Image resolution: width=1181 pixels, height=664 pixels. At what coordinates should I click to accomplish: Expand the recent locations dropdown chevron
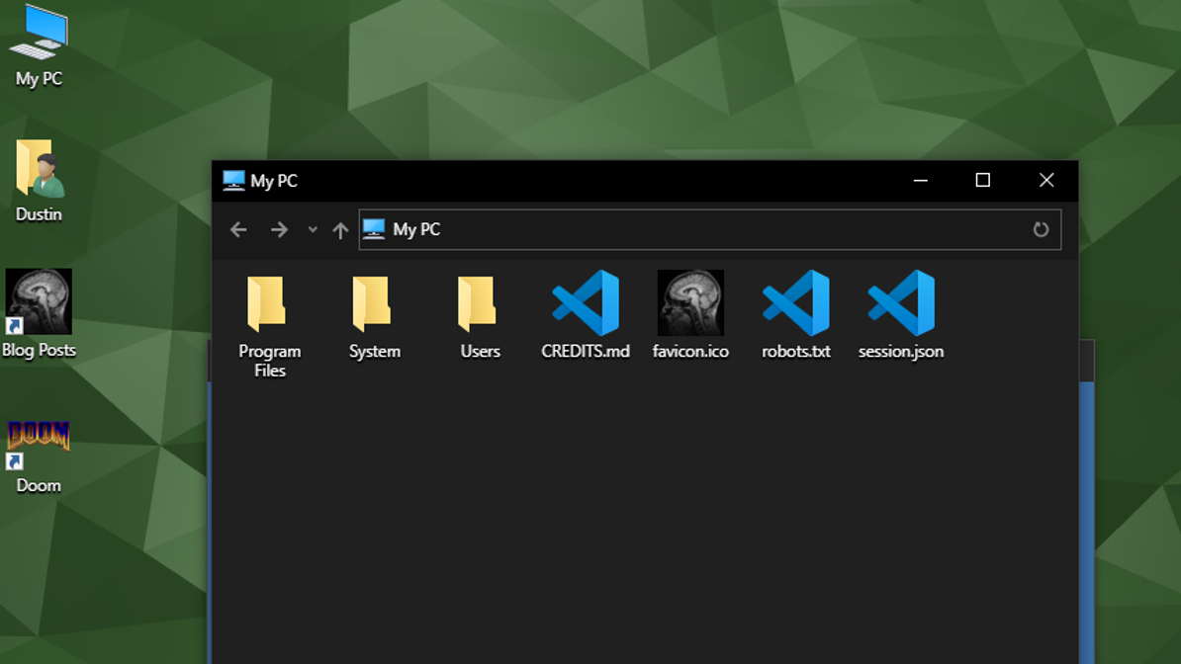tap(313, 230)
